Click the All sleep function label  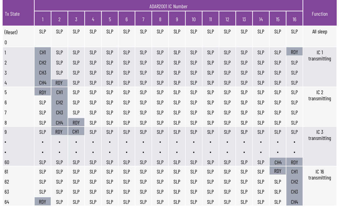pos(320,32)
